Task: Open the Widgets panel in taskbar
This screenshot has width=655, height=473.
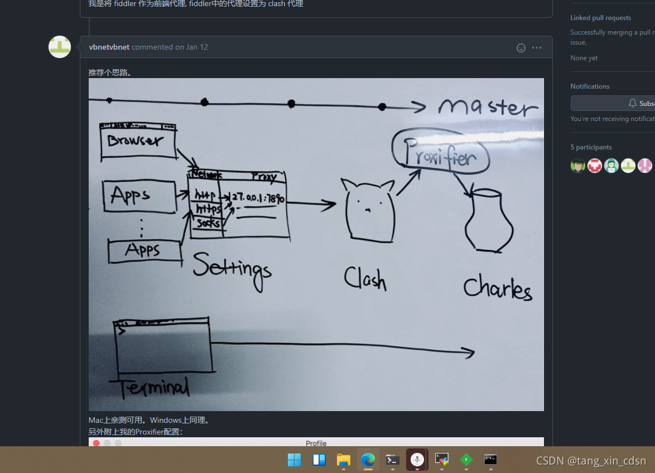Action: (x=319, y=460)
